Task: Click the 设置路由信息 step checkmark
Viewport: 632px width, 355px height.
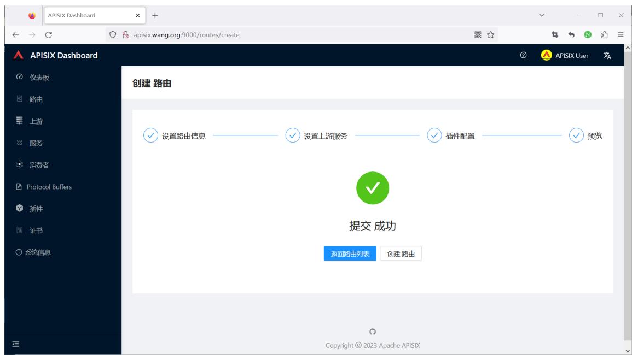Action: 150,135
